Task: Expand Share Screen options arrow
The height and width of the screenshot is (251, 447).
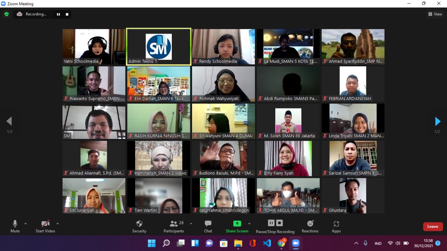Action: 249,223
